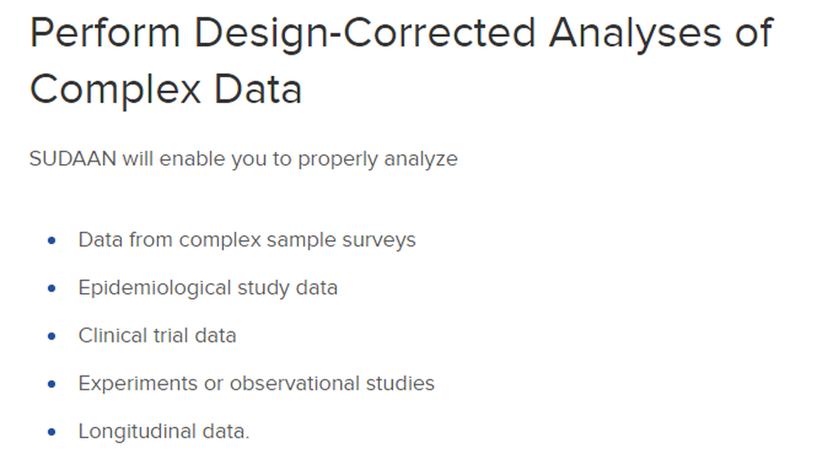Select the "Epidemiological study data" list item

208,287
